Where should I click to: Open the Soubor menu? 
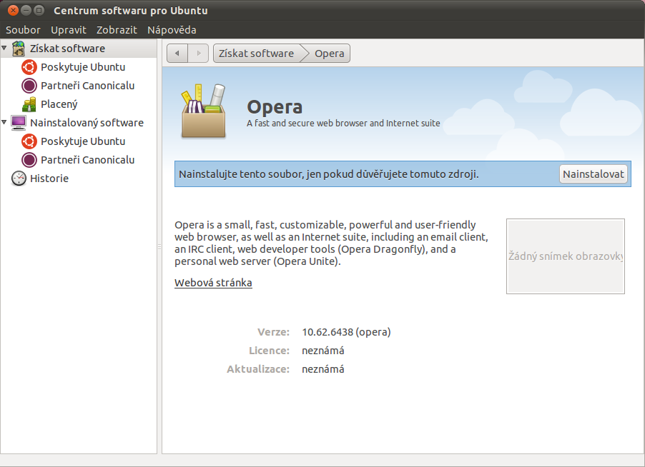(x=23, y=30)
